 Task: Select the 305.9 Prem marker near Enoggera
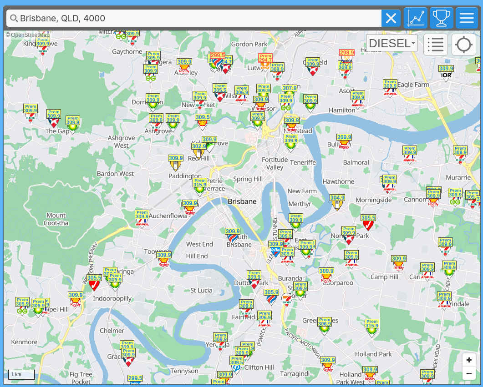(153, 57)
